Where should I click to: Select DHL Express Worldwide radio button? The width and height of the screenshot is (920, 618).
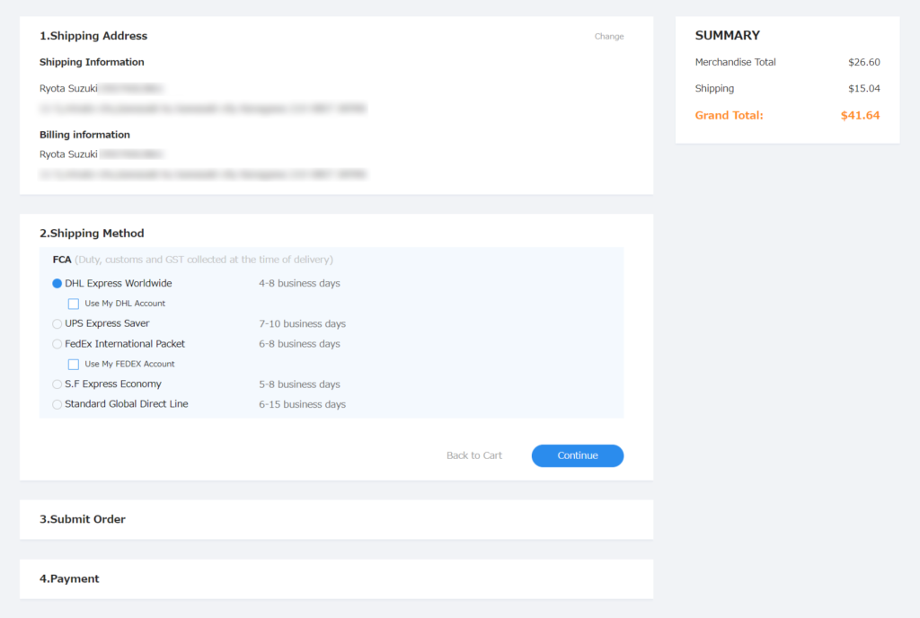(x=57, y=284)
